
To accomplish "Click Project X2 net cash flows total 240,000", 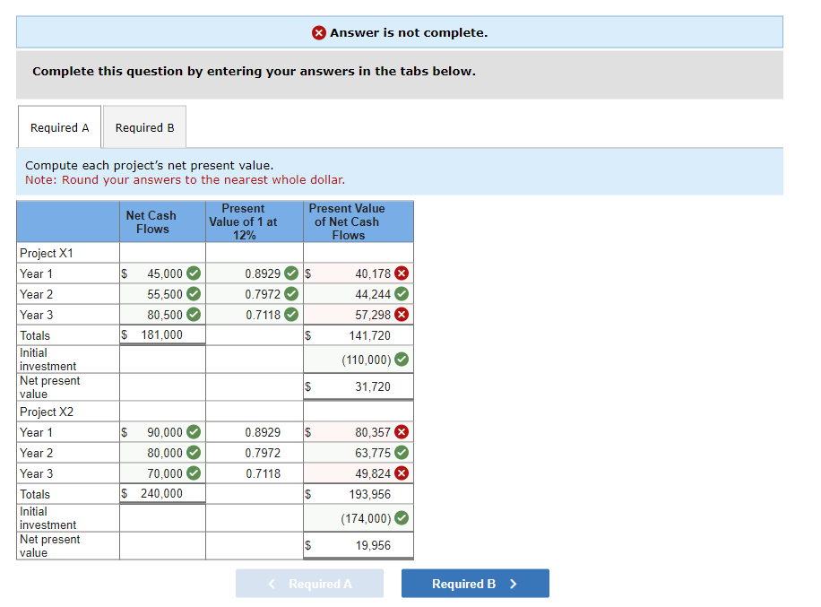I will [x=162, y=493].
